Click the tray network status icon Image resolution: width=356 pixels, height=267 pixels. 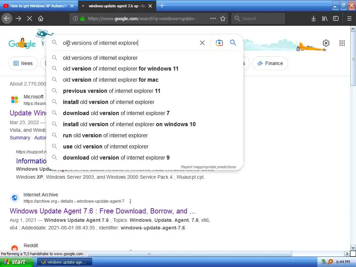(x=324, y=262)
